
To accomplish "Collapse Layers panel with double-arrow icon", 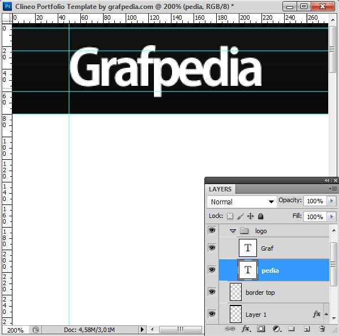I will click(x=327, y=181).
